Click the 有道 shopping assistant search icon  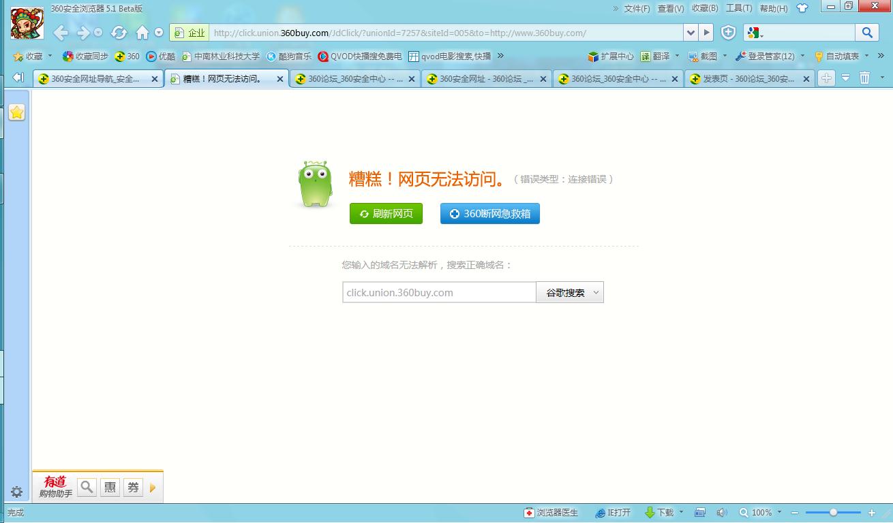87,487
